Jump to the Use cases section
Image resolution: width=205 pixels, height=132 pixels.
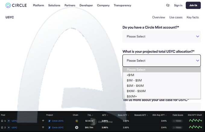point(176,17)
